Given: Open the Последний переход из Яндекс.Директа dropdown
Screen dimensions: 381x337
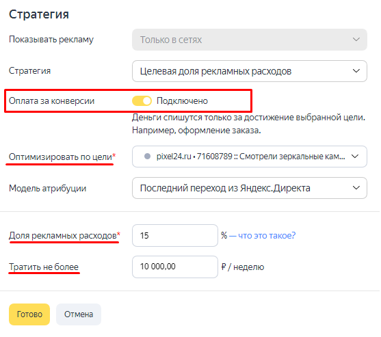Looking at the screenshot, I should [x=250, y=188].
